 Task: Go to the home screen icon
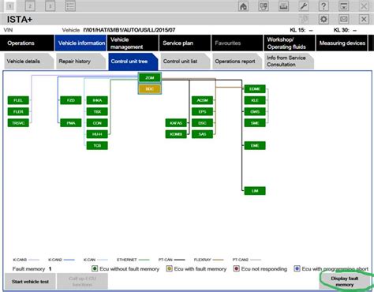243,6
